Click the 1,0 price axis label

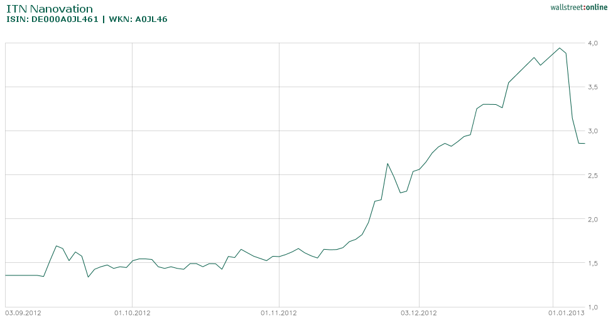[592, 306]
